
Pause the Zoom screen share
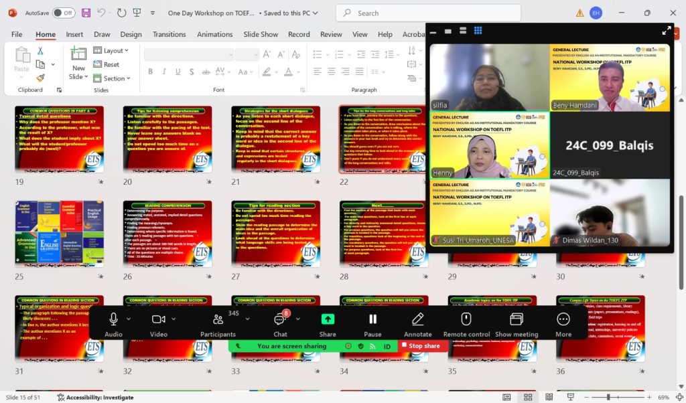point(372,324)
